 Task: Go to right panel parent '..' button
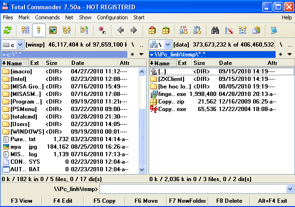(x=289, y=45)
